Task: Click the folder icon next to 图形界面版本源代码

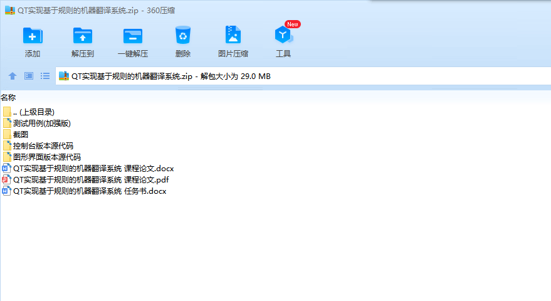Action: pyautogui.click(x=7, y=157)
